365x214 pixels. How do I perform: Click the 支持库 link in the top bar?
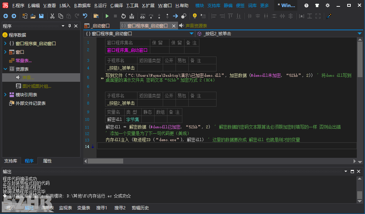(214, 5)
